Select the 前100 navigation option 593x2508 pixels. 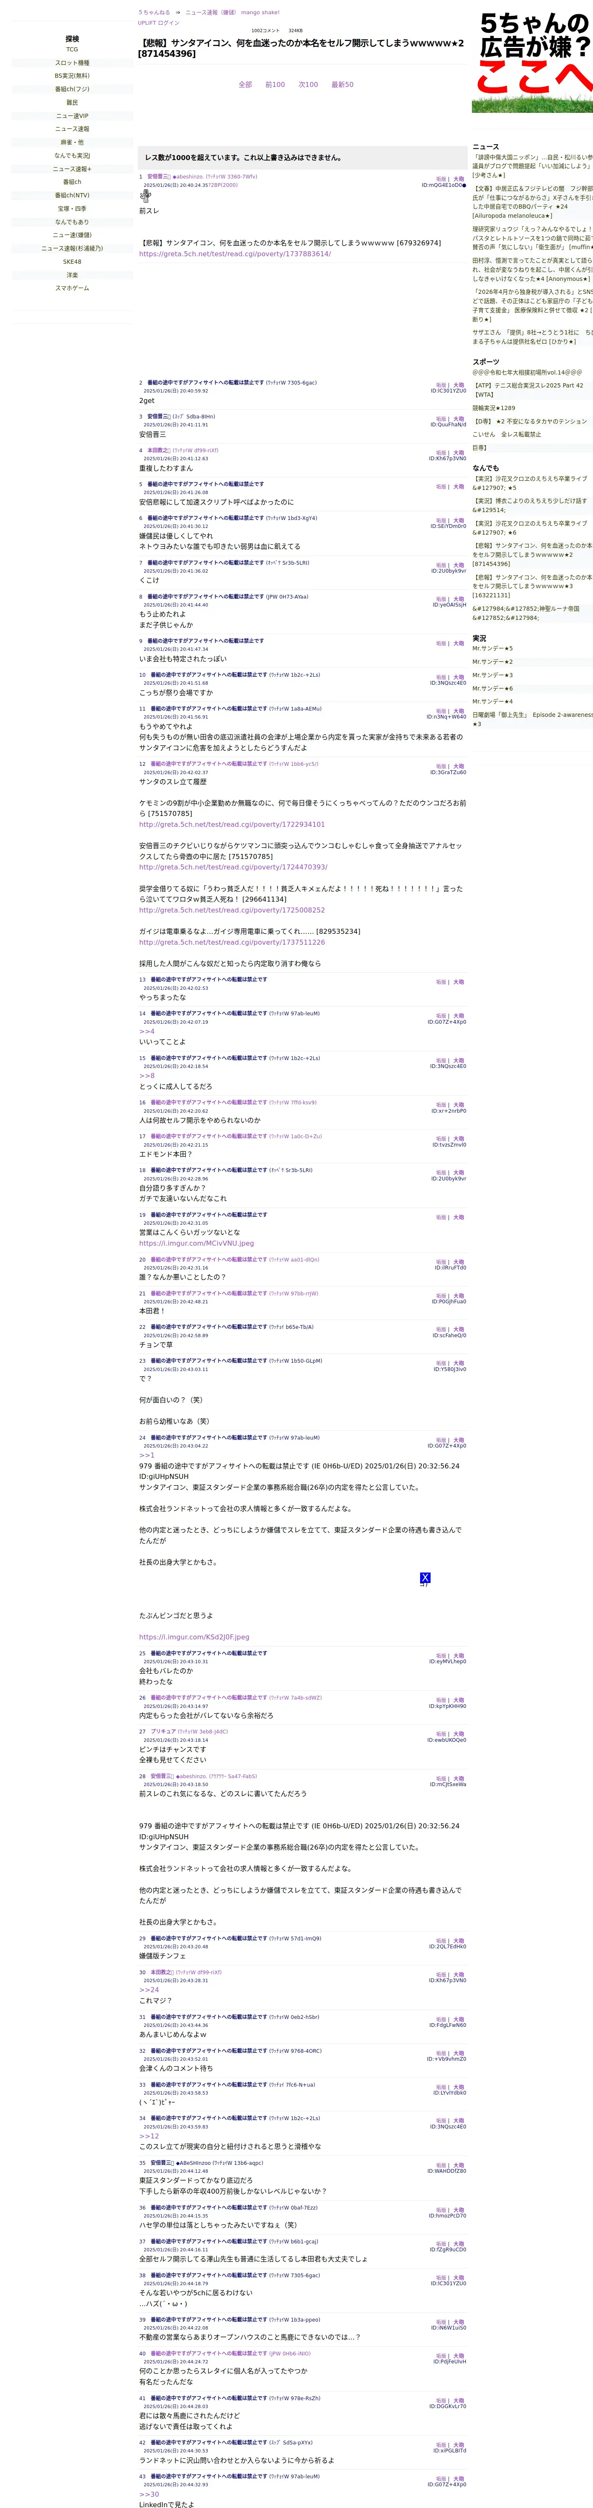(275, 85)
